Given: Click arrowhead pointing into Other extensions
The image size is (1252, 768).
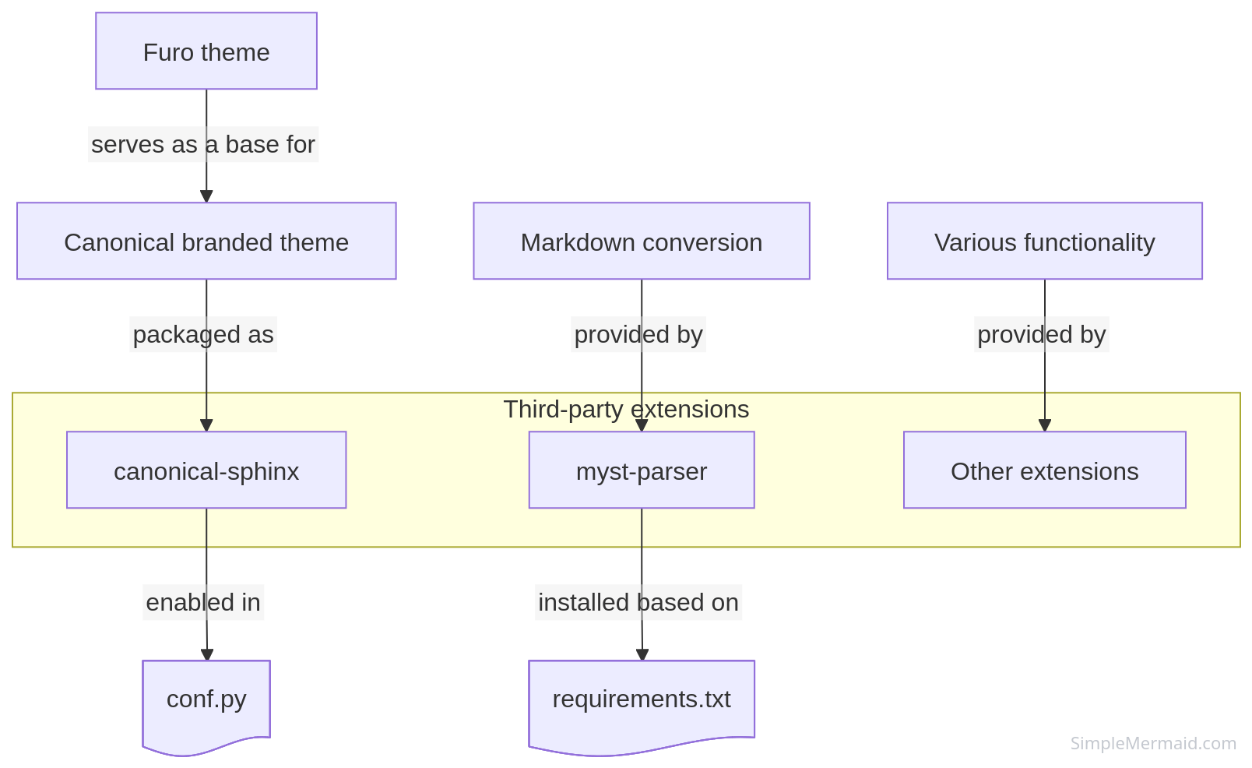Looking at the screenshot, I should click(x=1045, y=425).
